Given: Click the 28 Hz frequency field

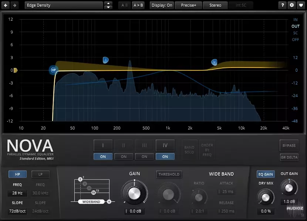Looking at the screenshot, I should pos(17,193).
